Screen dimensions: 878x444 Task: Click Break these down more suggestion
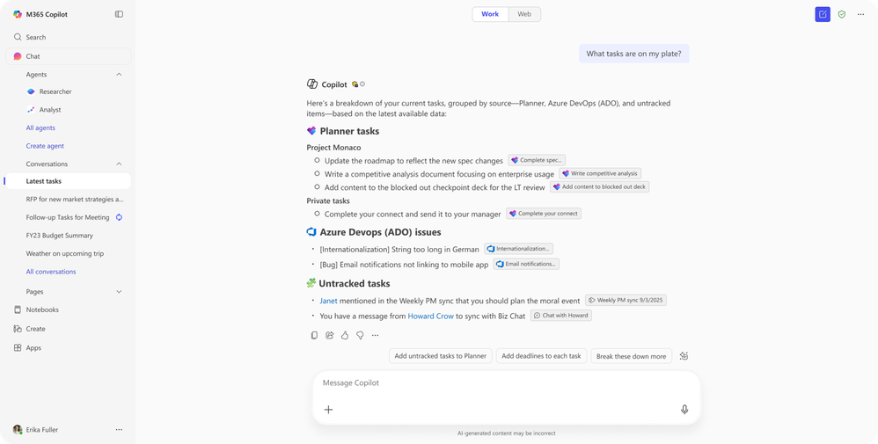[631, 356]
